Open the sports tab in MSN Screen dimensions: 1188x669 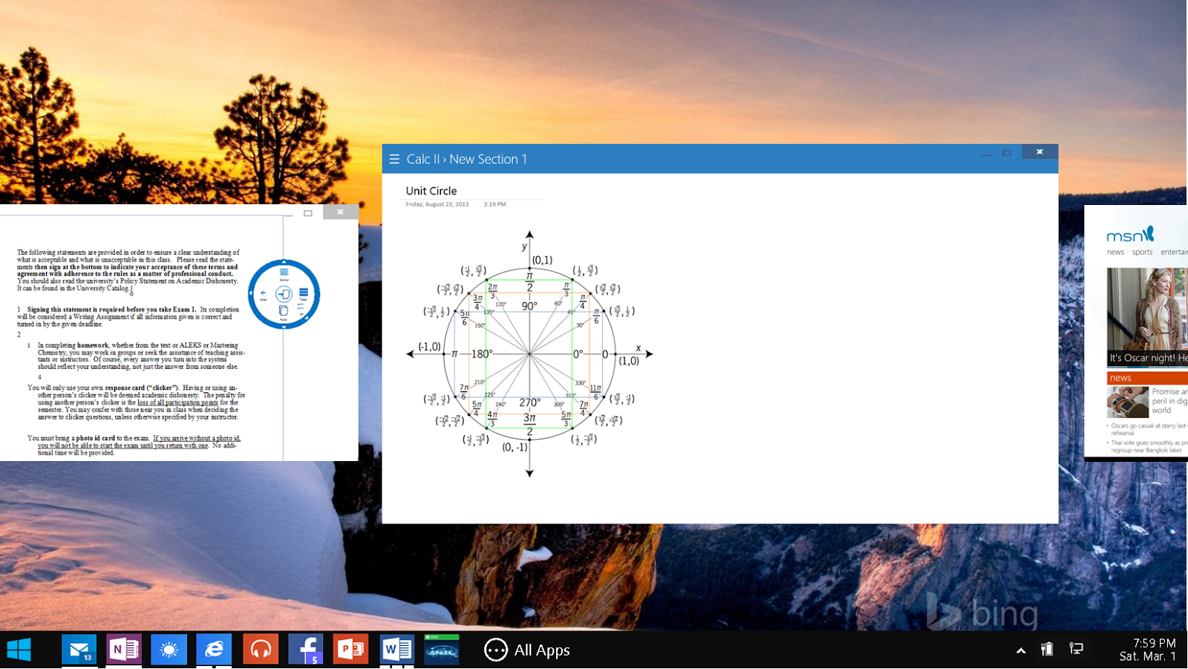coord(1142,252)
